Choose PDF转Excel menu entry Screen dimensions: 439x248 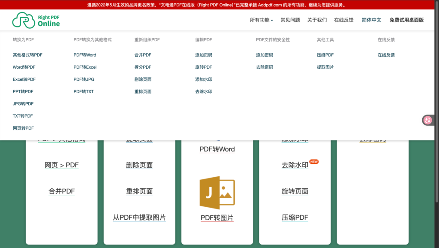click(x=85, y=67)
